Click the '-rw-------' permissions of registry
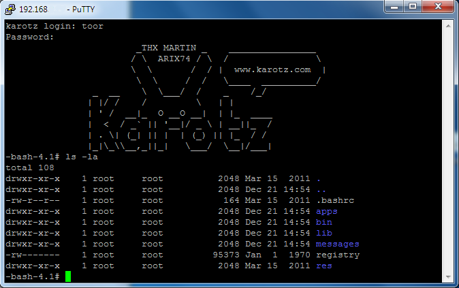The height and width of the screenshot is (288, 459). tap(33, 255)
